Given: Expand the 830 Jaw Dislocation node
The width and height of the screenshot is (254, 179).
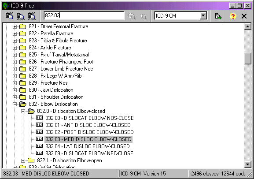Looking at the screenshot, I should pyautogui.click(x=15, y=90).
